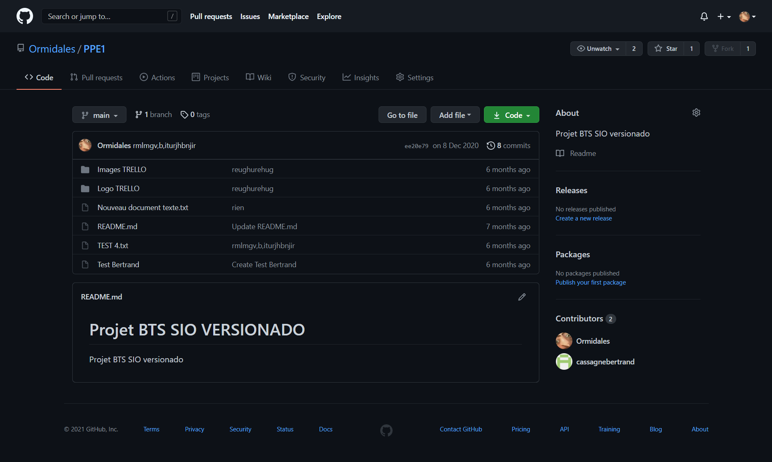Viewport: 772px width, 462px height.
Task: Expand the green Code download dropdown
Action: tap(511, 115)
